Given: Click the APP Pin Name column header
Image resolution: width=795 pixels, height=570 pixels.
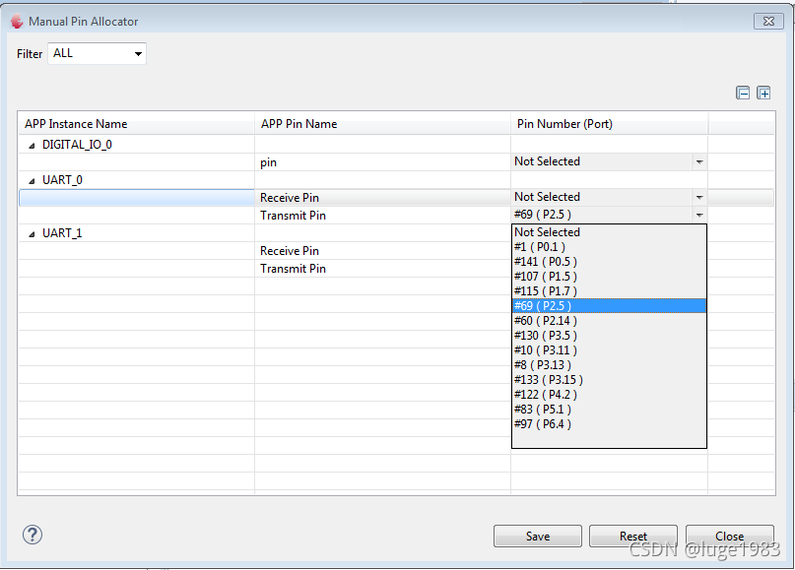Looking at the screenshot, I should [382, 124].
